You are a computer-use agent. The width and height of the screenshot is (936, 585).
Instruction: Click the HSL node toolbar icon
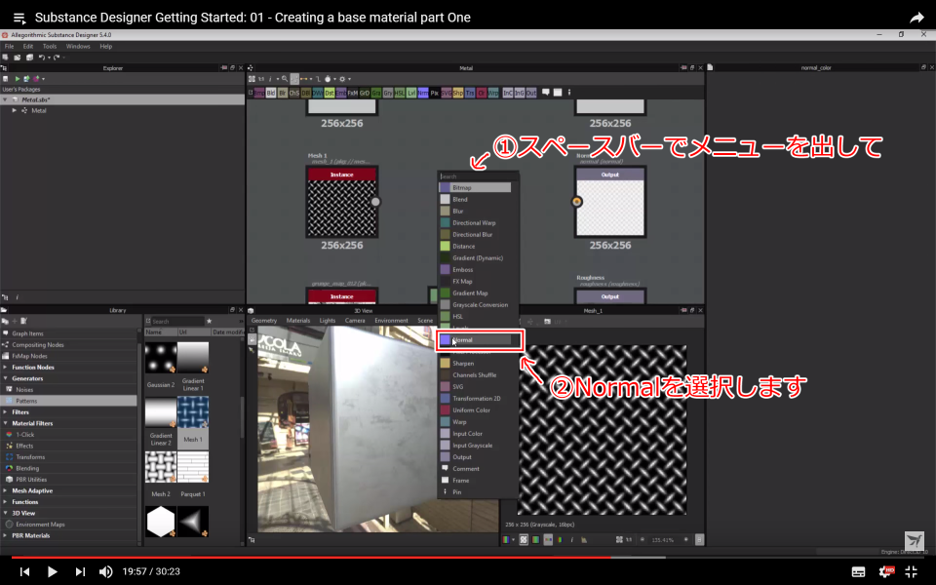pyautogui.click(x=400, y=93)
